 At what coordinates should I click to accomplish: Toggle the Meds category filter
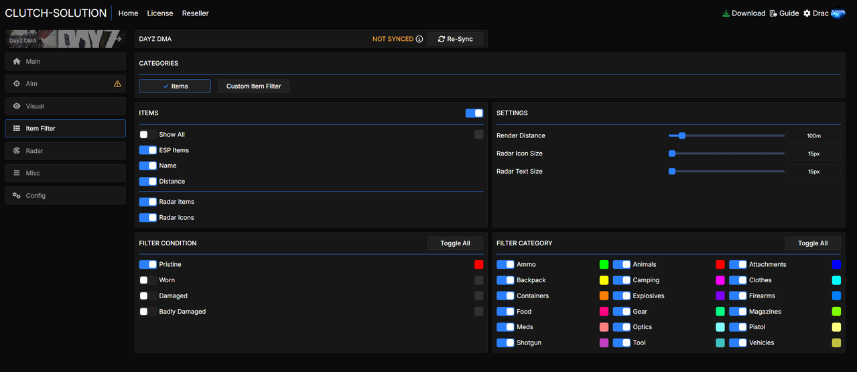[x=505, y=327]
